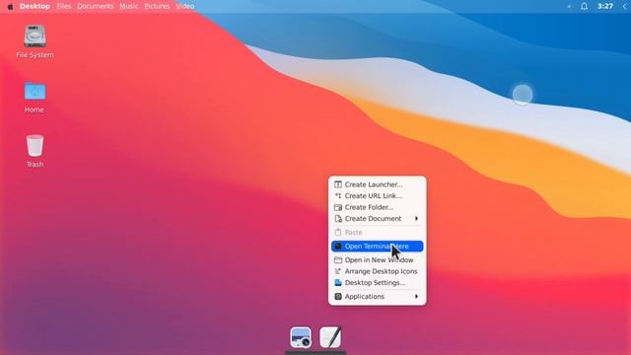Open the Files menu bar item
Viewport: 631px width, 355px height.
pyautogui.click(x=64, y=7)
